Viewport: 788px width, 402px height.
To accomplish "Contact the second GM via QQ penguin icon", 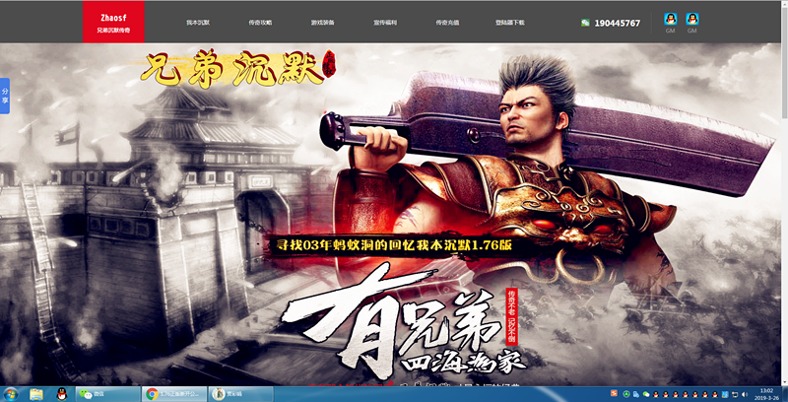I will [x=692, y=19].
